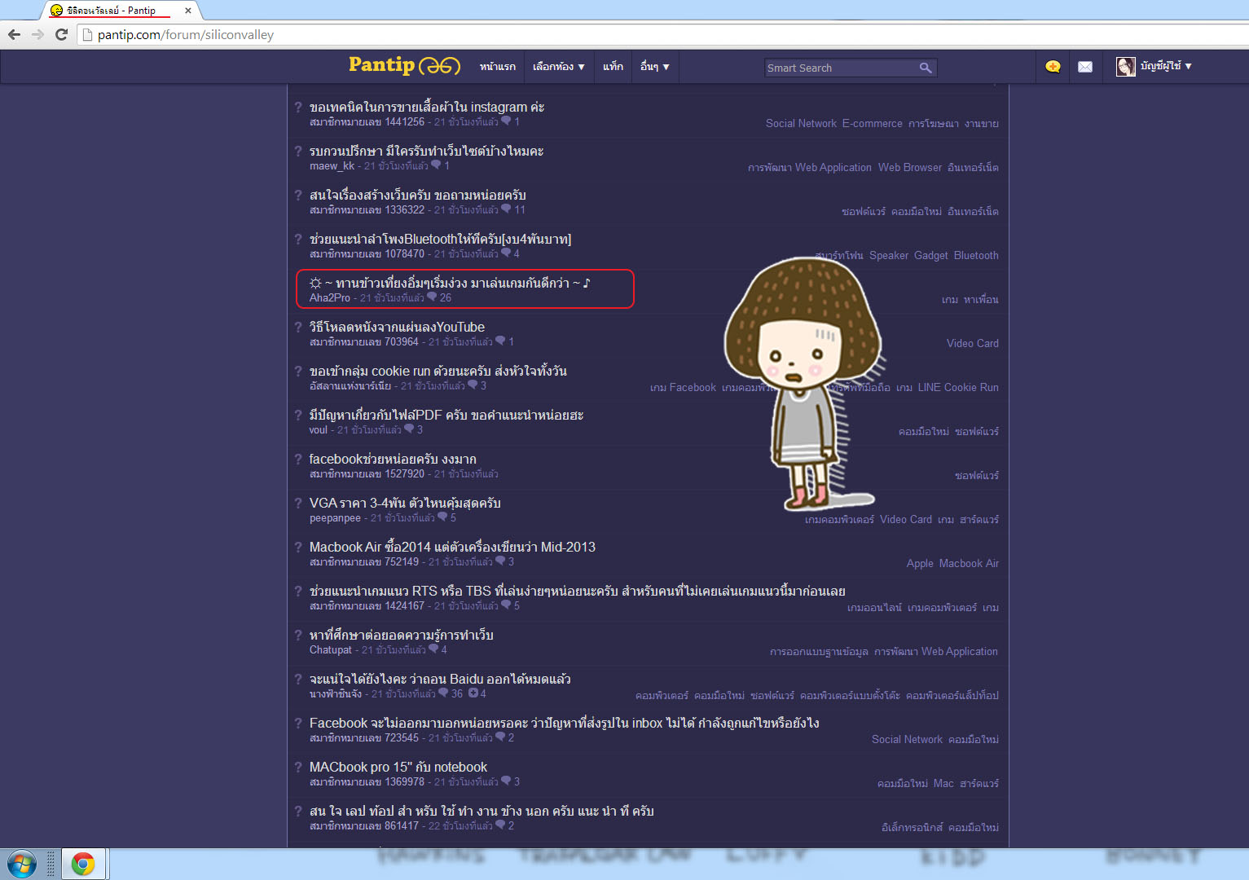Open the instagram selling thread

[427, 107]
